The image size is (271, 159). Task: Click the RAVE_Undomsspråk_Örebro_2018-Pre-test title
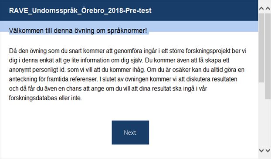point(80,10)
